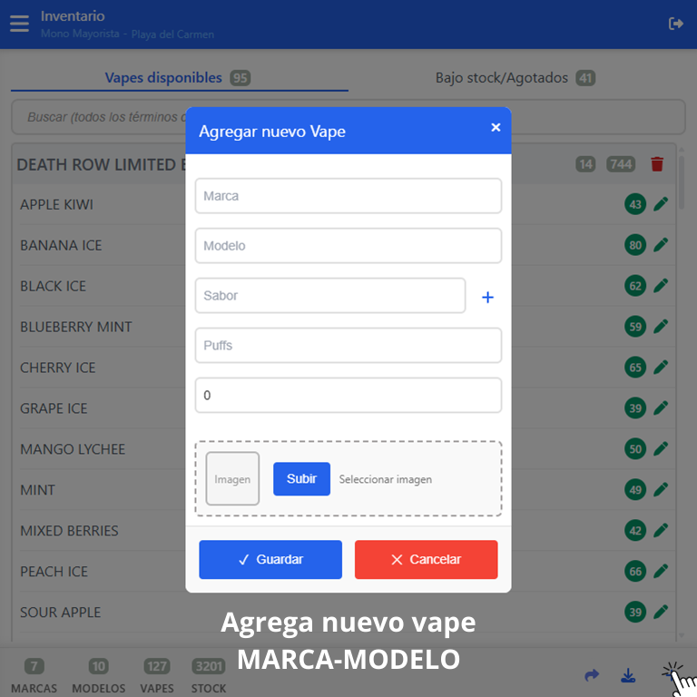This screenshot has height=697, width=697.
Task: Focus the Modelo input field
Action: click(x=348, y=246)
